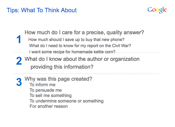Click the "save up to buy that new phone" line
This screenshot has width=175, height=127.
(76, 39)
